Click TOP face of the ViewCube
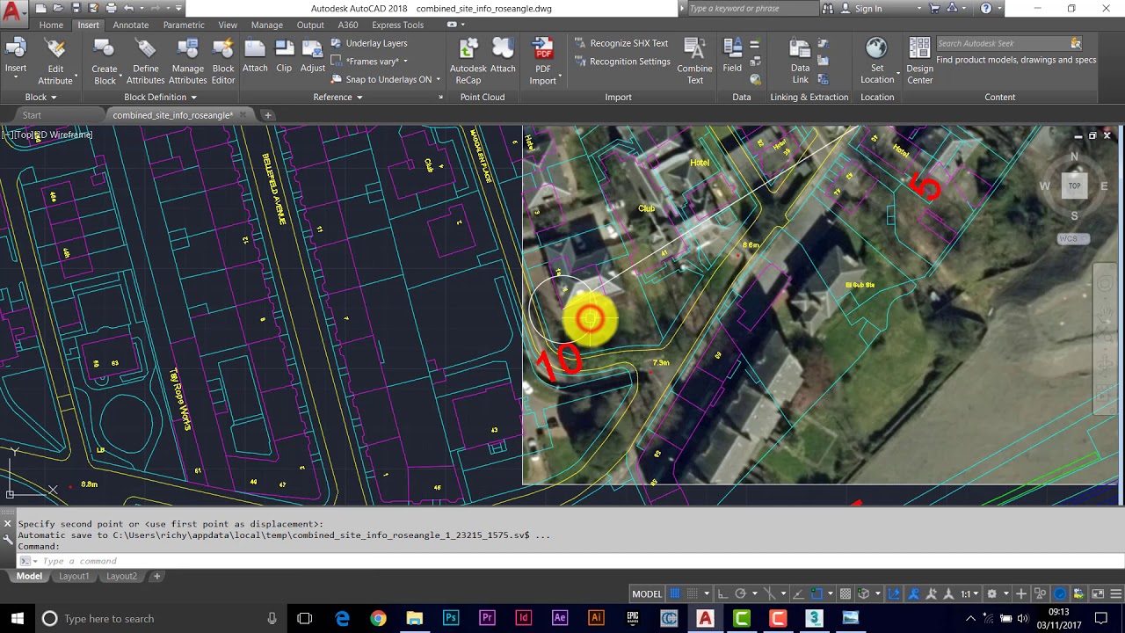 coord(1074,186)
